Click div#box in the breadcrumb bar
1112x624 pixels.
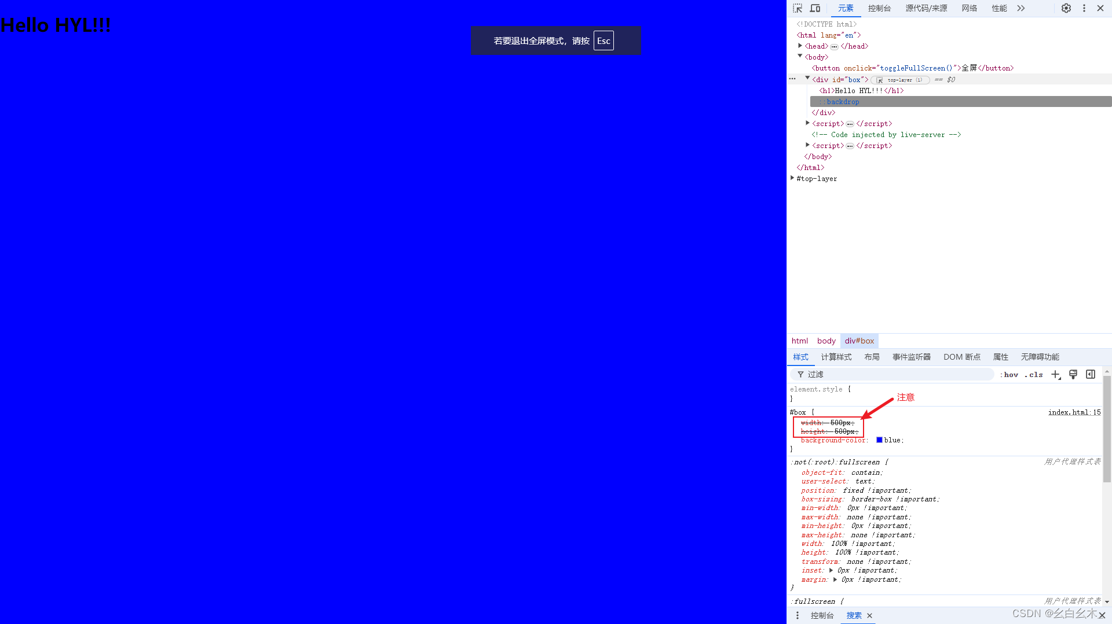859,341
